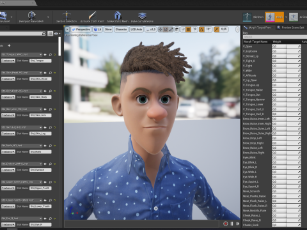
Task: Toggle the world/local coordinate space icon
Action: [x=177, y=29]
